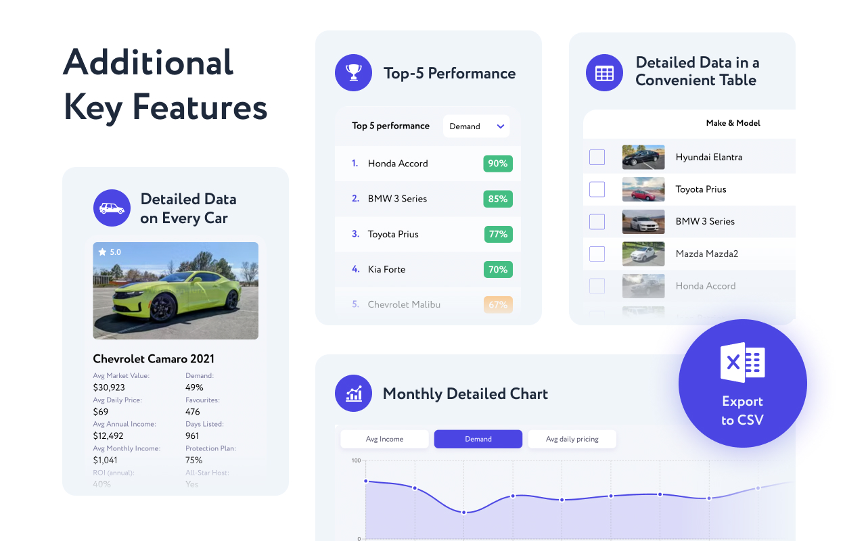Switch to Avg daily pricing tab

pos(572,439)
